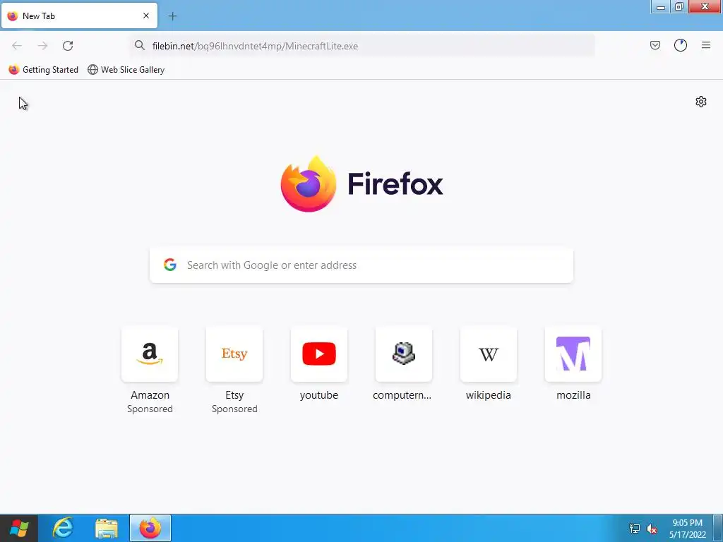Open the Firefox hamburger application menu
This screenshot has width=723, height=542.
point(706,45)
